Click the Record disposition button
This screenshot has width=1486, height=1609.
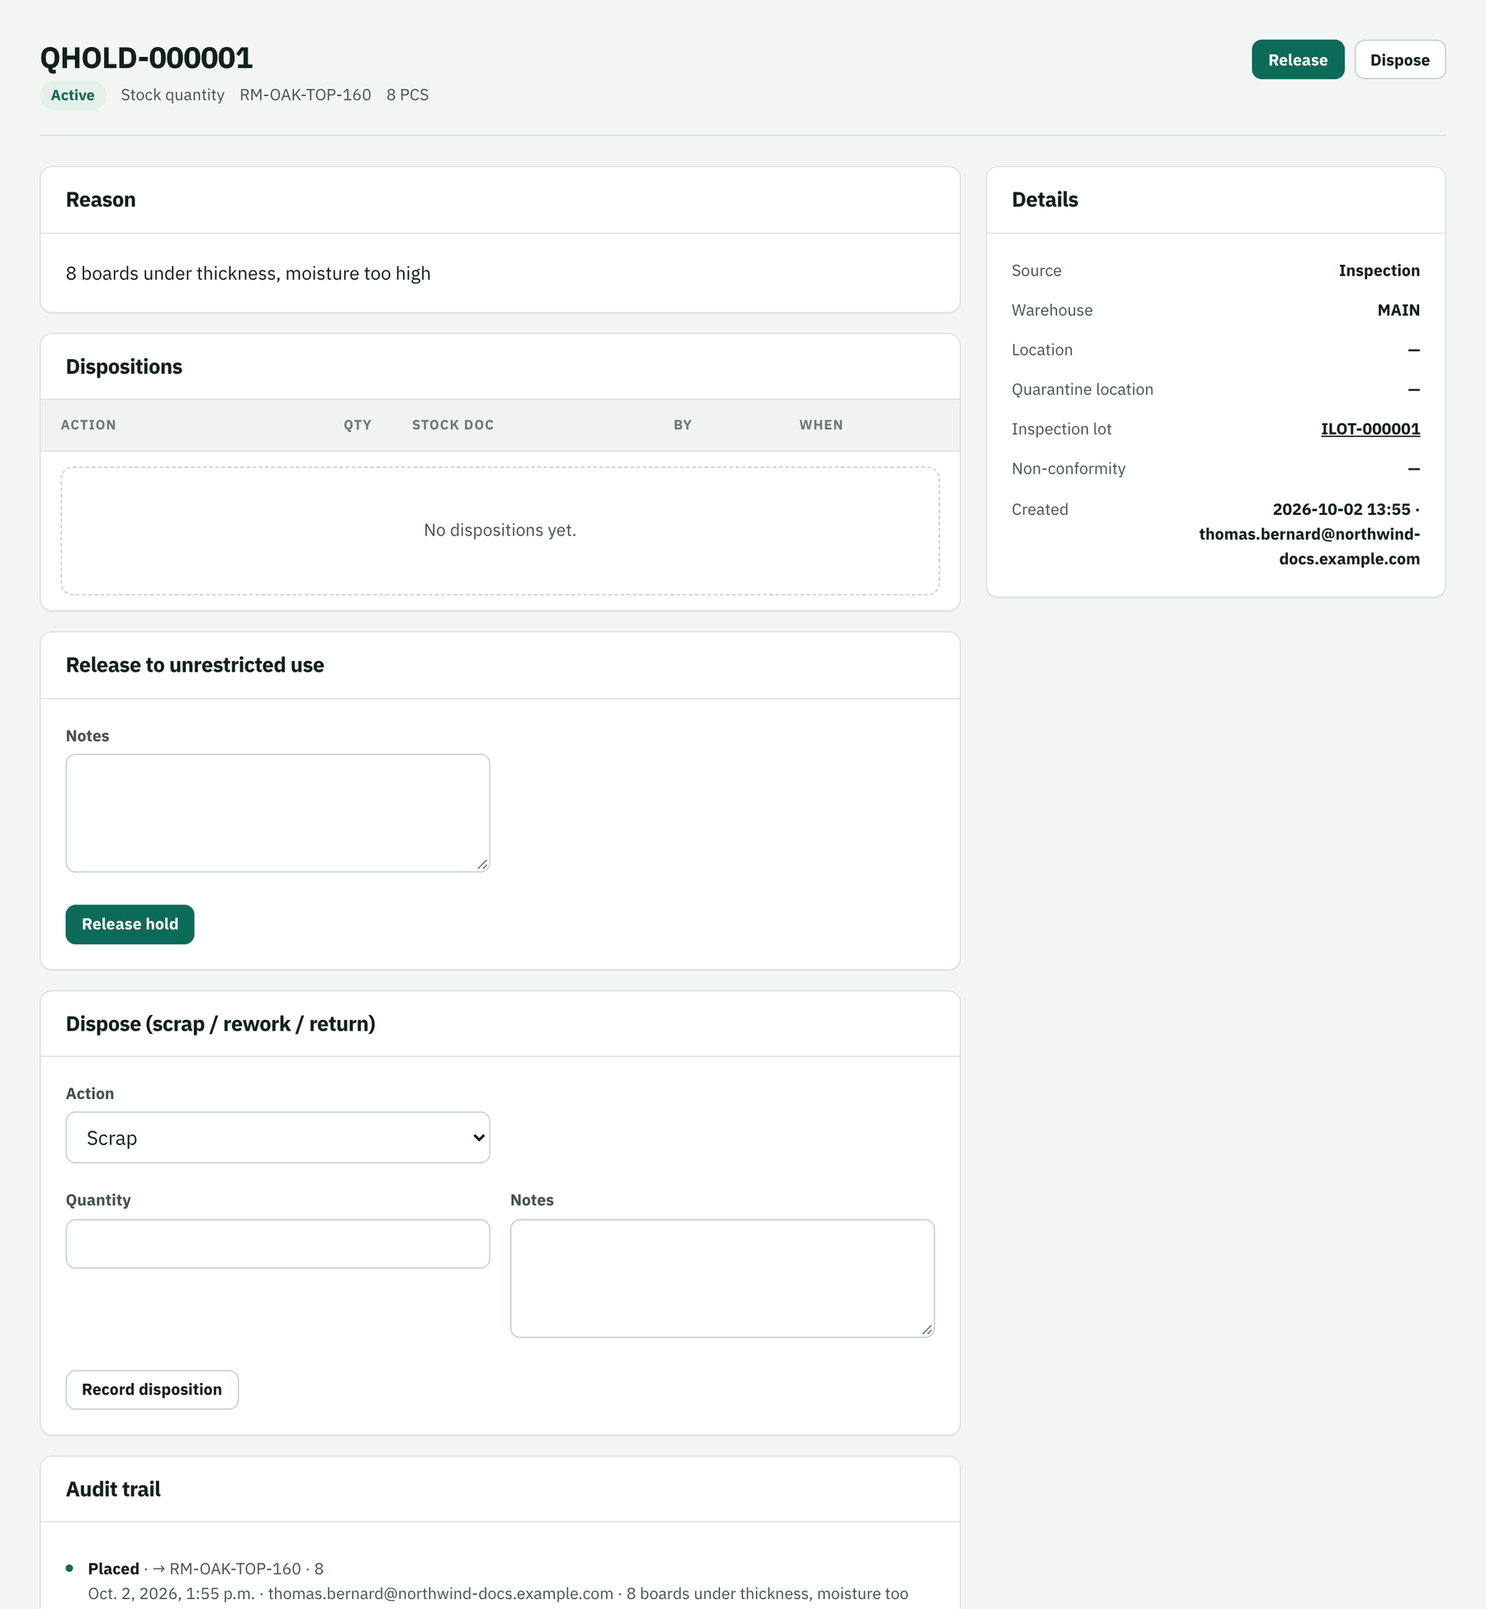tap(152, 1390)
